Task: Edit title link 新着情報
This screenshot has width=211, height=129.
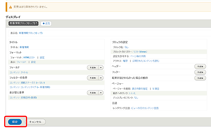Action: click(x=24, y=47)
